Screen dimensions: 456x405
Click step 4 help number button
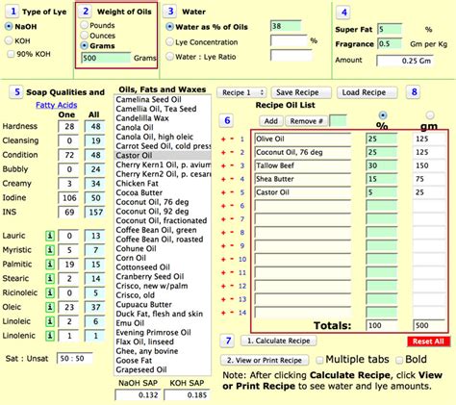click(x=343, y=13)
